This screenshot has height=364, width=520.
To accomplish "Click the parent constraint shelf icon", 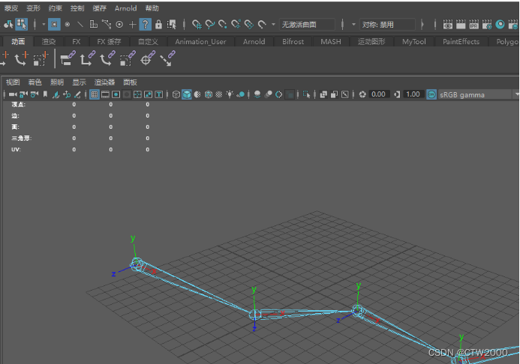I will tap(68, 59).
